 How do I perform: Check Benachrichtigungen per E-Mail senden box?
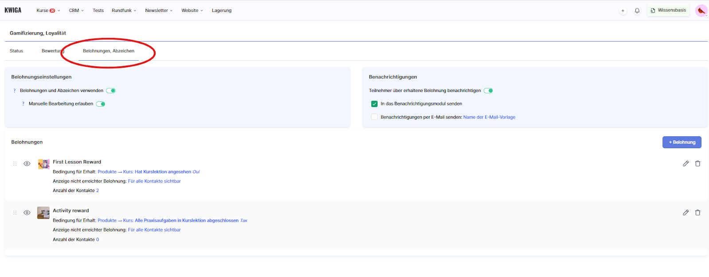click(374, 117)
